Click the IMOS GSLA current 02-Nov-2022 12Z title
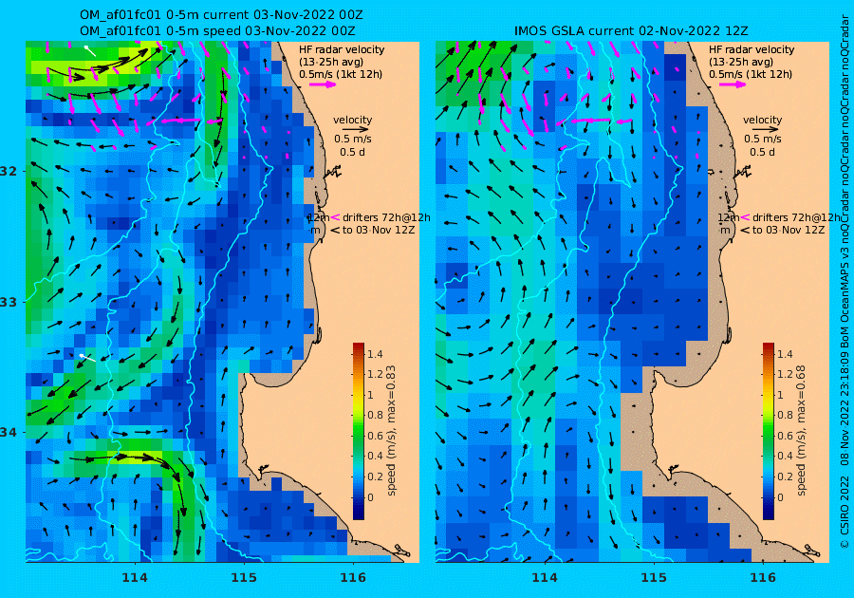This screenshot has height=598, width=854. point(631,31)
